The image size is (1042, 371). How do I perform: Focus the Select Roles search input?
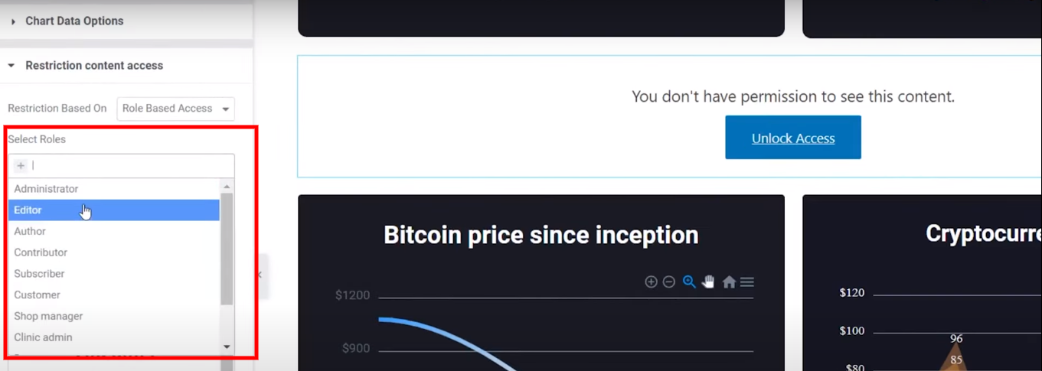130,165
